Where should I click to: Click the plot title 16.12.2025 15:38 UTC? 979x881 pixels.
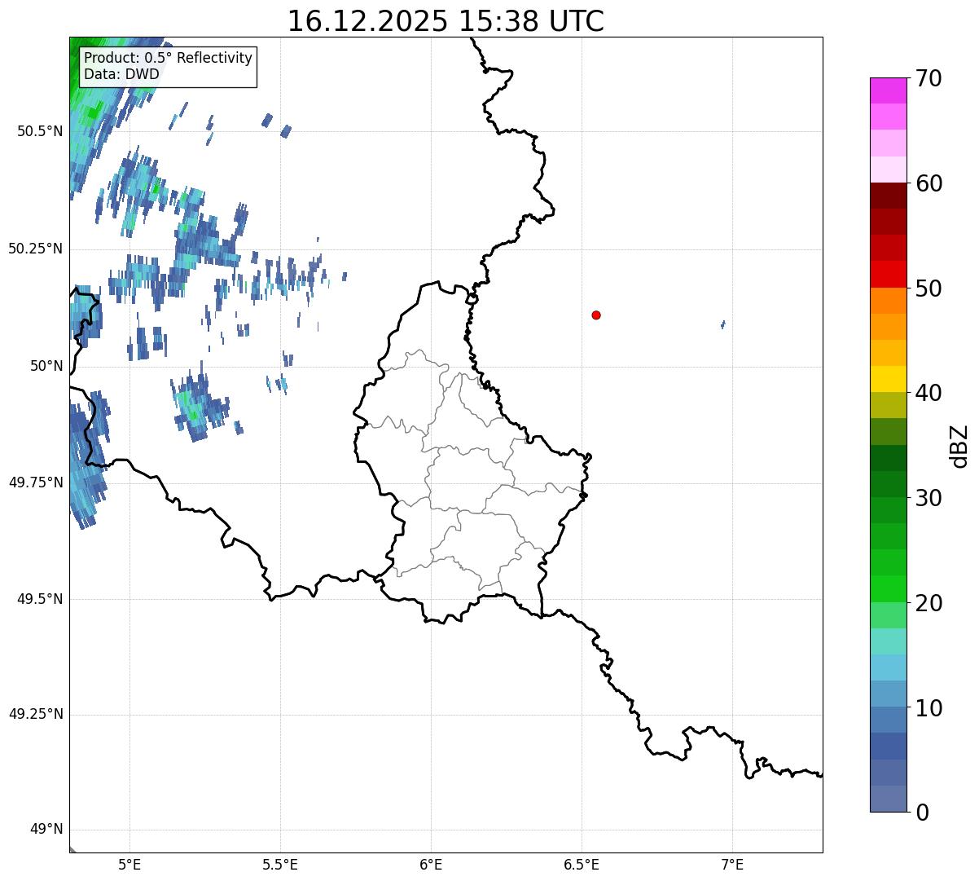click(x=446, y=21)
